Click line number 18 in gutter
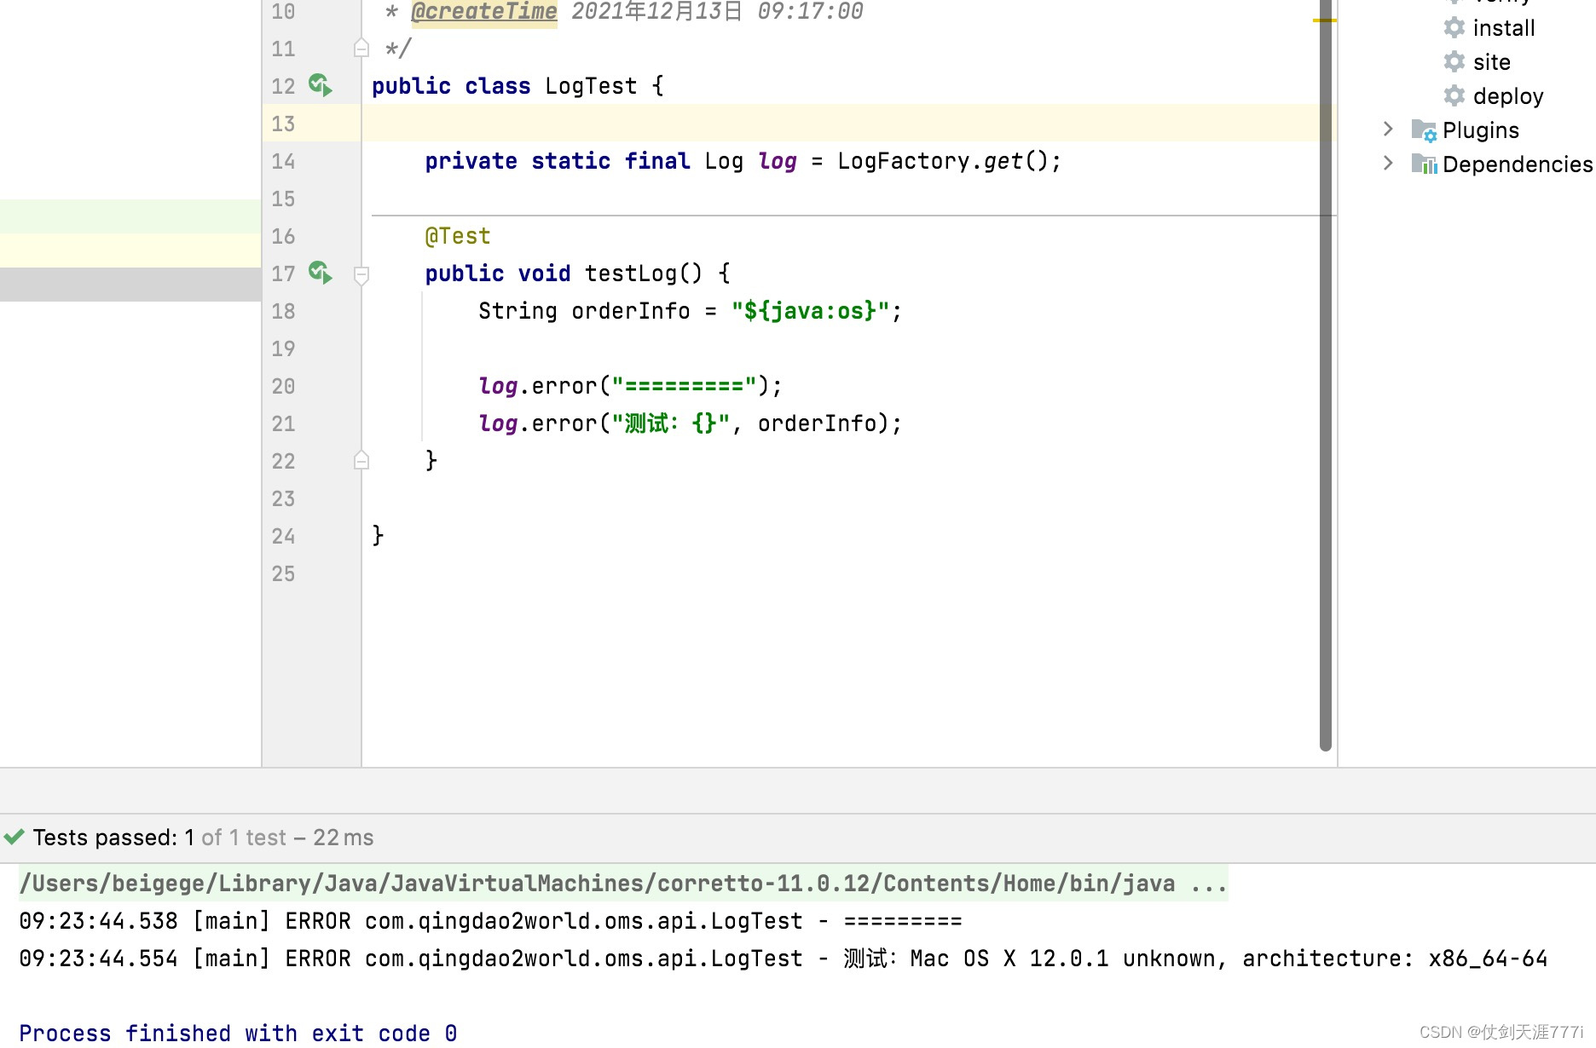The height and width of the screenshot is (1048, 1596). pos(283,311)
